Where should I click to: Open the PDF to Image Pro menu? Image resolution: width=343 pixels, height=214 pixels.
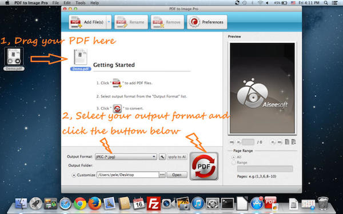click(x=31, y=3)
